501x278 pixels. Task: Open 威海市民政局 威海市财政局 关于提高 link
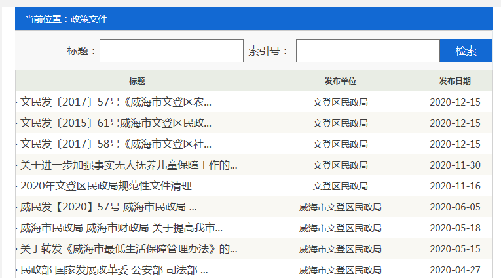tap(121, 228)
